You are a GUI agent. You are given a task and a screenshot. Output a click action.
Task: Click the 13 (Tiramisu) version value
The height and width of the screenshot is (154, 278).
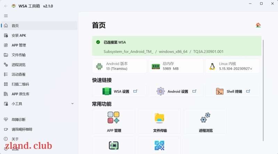click(117, 69)
